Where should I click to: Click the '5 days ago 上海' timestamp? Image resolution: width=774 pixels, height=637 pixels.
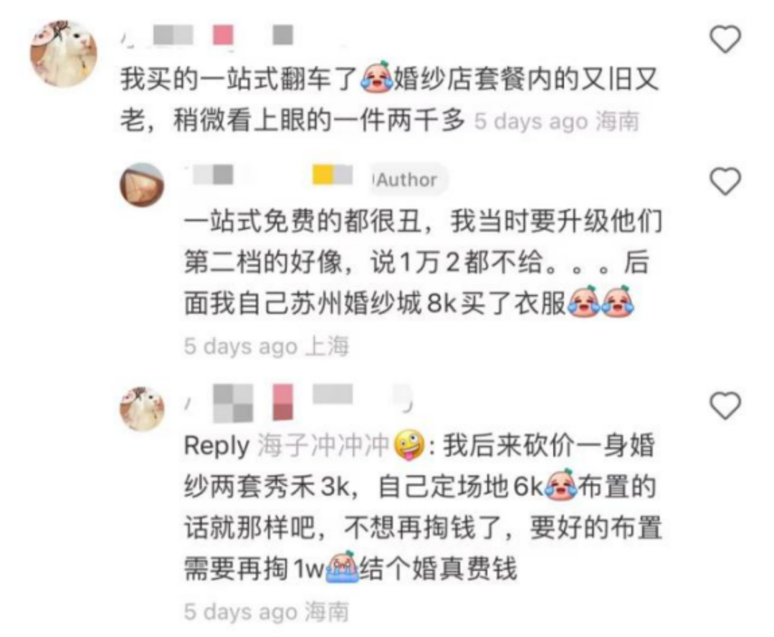point(267,346)
